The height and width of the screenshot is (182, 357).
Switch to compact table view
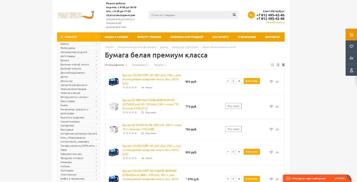(x=283, y=65)
